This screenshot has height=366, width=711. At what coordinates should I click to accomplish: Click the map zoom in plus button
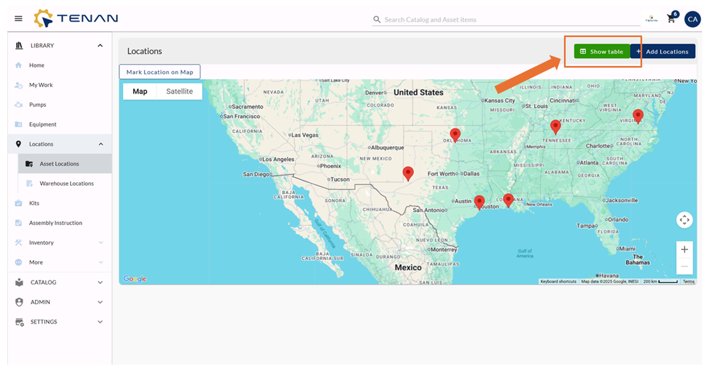click(x=684, y=250)
